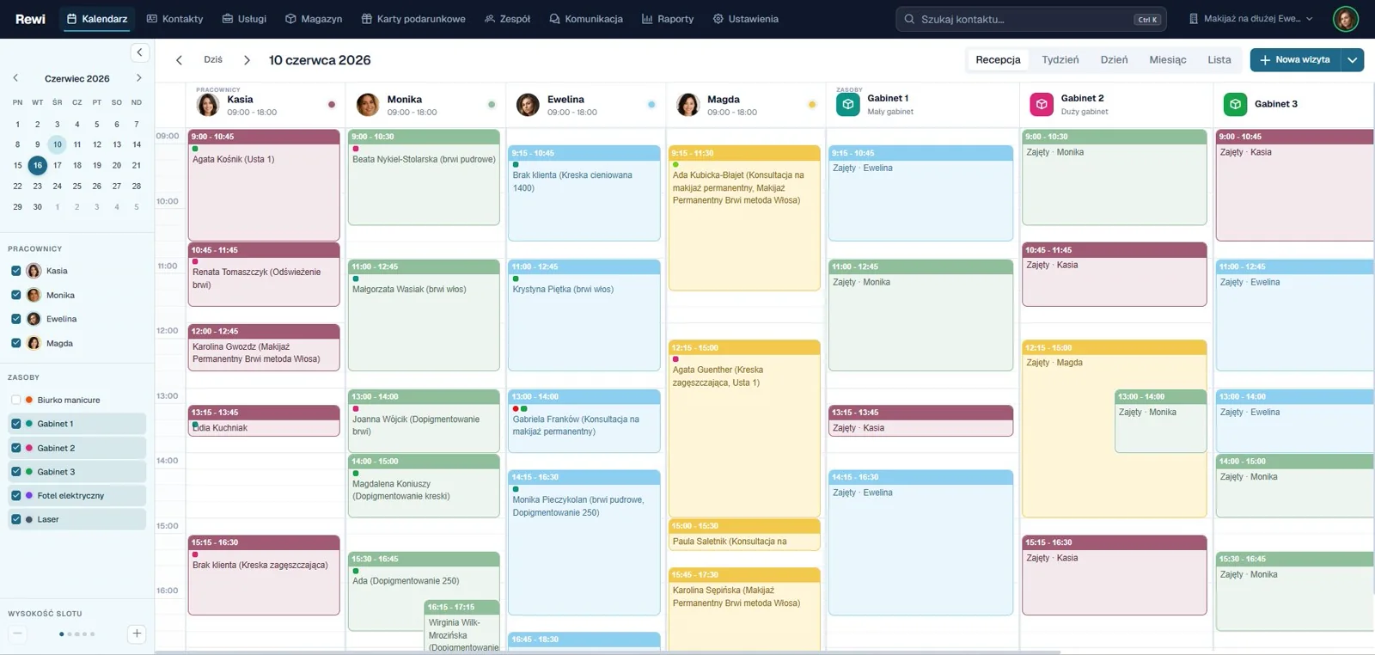Image resolution: width=1375 pixels, height=655 pixels.
Task: Toggle the Gabinet 3 resource checkbox
Action: tap(15, 472)
